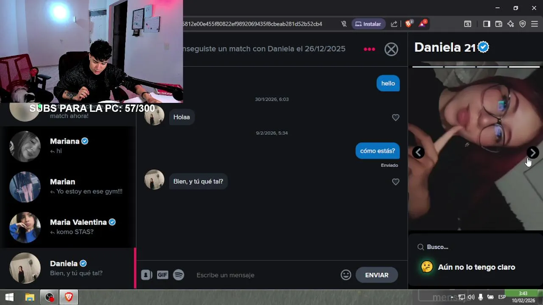Like the 'Holaa' message with the heart
Screen dimensions: 543x305
[x=395, y=117]
